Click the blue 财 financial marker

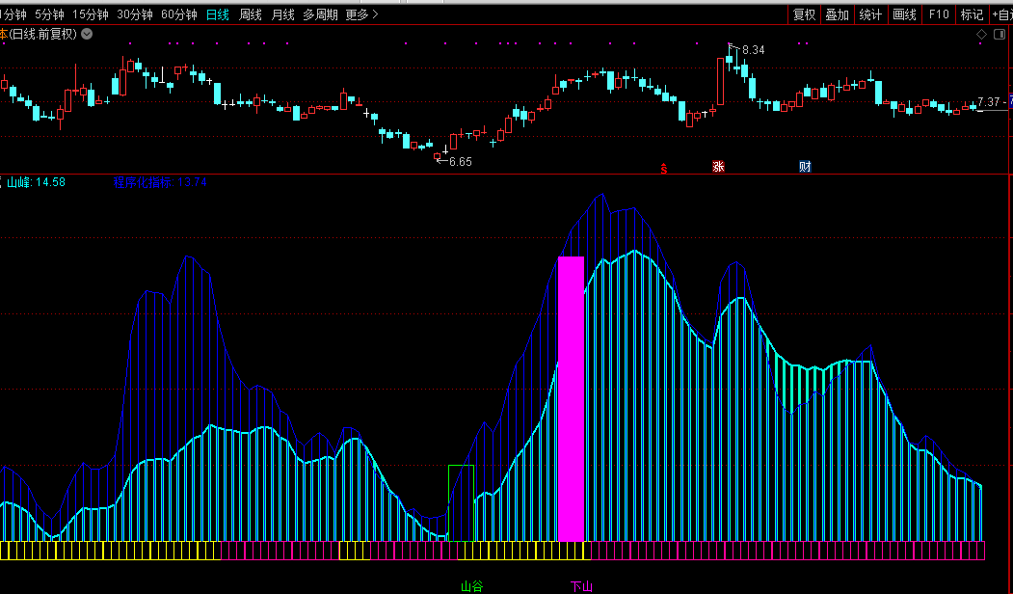tap(805, 167)
